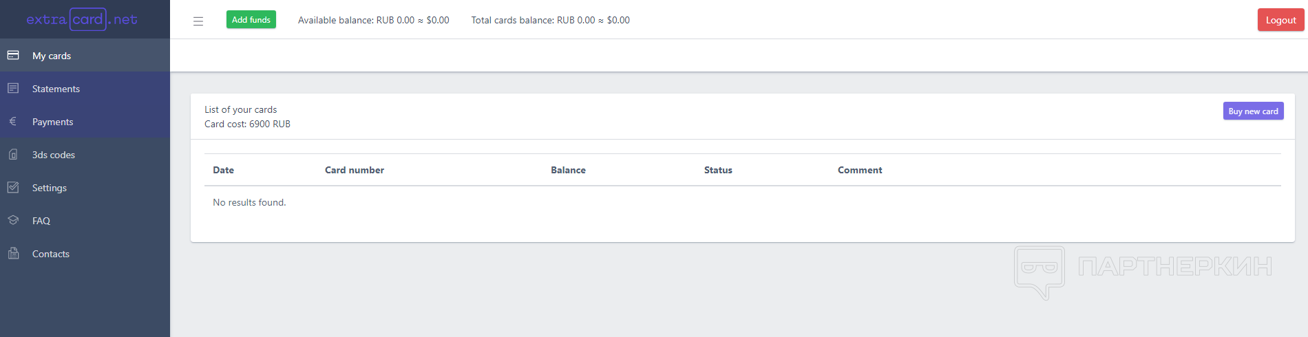Collapse the sidebar with the hamburger icon
The width and height of the screenshot is (1308, 337).
(198, 21)
